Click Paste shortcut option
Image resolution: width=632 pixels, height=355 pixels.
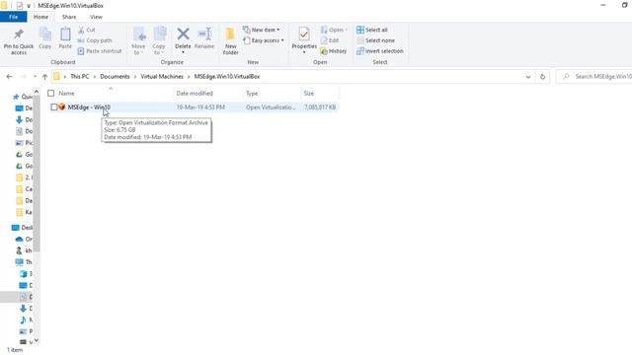pyautogui.click(x=100, y=51)
